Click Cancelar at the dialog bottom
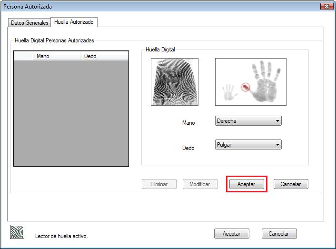 coord(279,234)
